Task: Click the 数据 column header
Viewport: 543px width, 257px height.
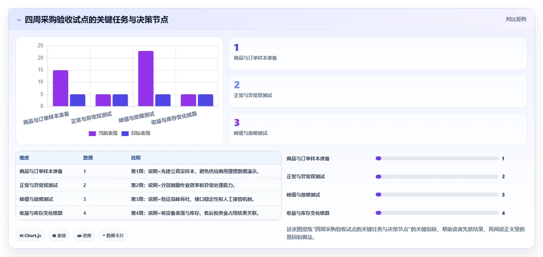Action: tap(88, 158)
